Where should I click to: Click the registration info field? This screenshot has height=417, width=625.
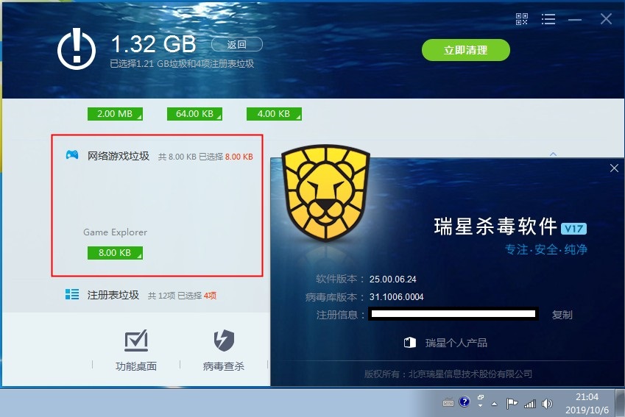coord(453,314)
